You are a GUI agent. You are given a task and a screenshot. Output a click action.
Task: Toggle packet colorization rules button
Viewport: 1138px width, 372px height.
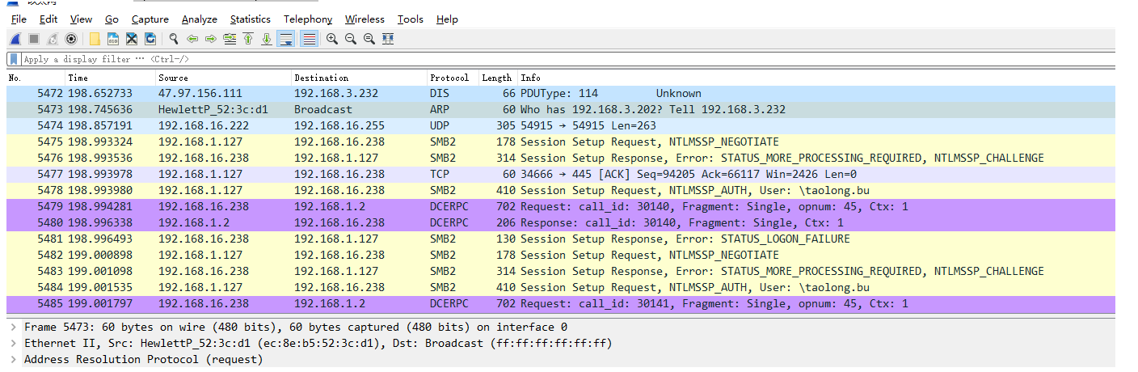309,39
